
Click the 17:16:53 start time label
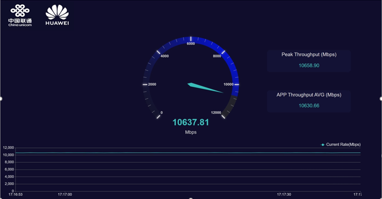[15, 194]
